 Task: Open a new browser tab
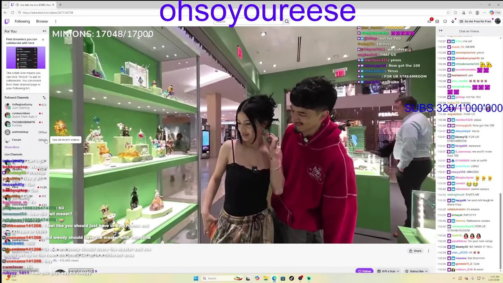point(60,5)
